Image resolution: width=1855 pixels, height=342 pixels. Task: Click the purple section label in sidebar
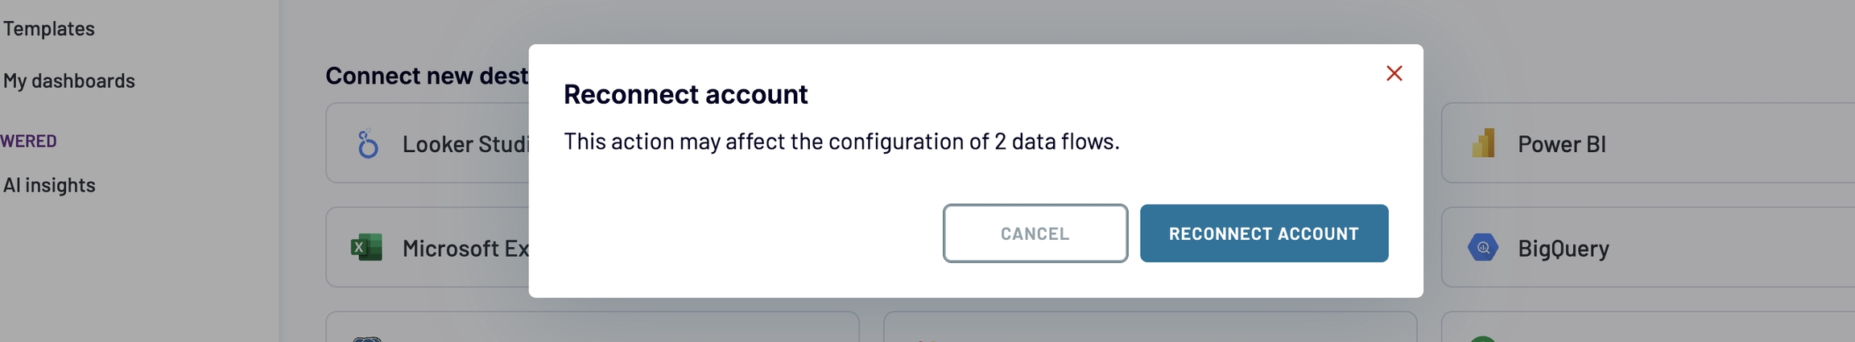(x=29, y=141)
